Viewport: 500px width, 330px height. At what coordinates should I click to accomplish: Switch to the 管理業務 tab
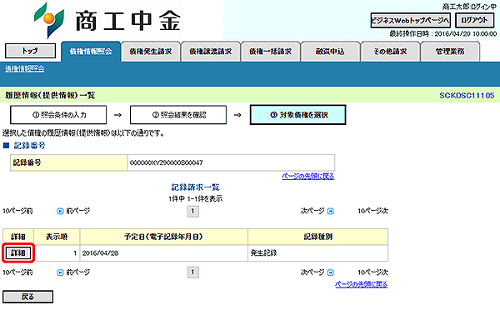tap(450, 52)
